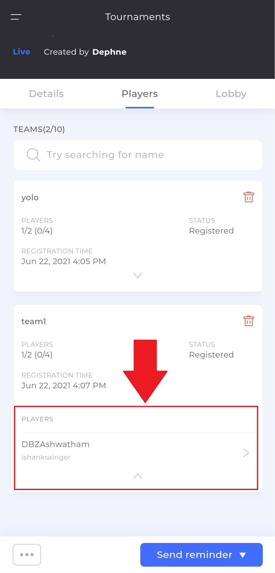Open the three-dots more options button
The width and height of the screenshot is (275, 573).
point(27,555)
